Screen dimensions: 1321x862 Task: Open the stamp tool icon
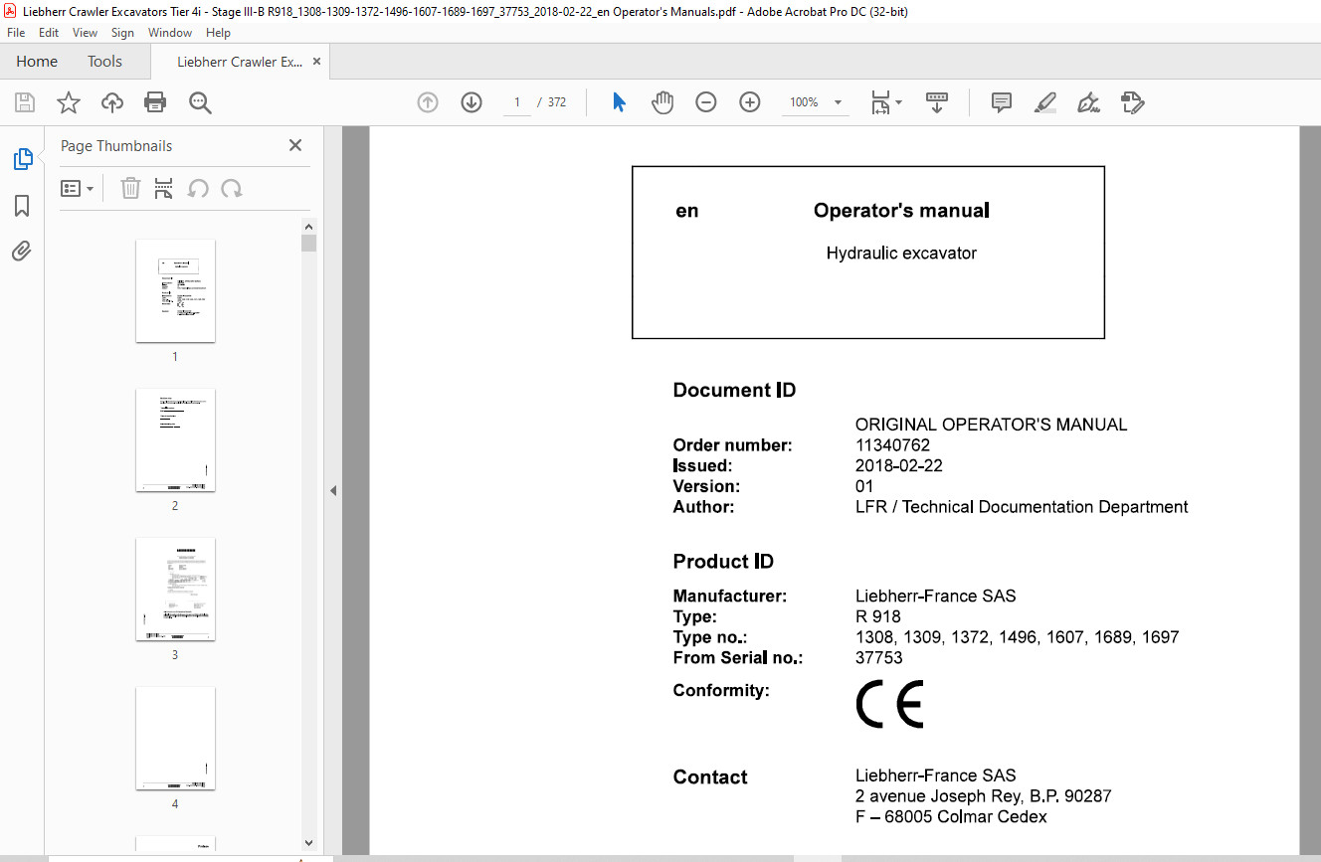(1132, 102)
